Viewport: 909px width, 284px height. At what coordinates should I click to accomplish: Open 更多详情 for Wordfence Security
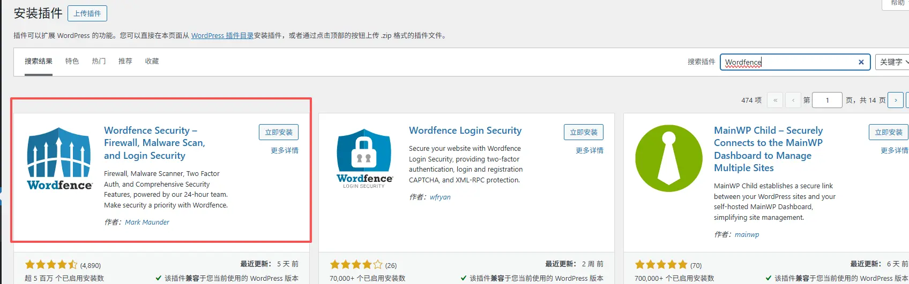pyautogui.click(x=285, y=151)
